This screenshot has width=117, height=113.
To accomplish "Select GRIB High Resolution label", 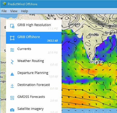I will point(34,25).
